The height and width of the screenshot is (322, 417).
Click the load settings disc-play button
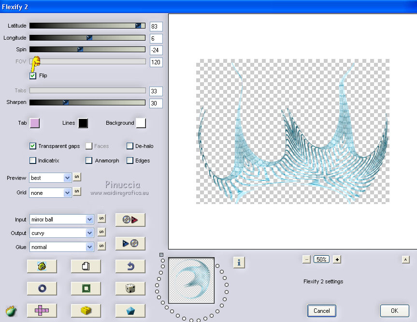[130, 220]
